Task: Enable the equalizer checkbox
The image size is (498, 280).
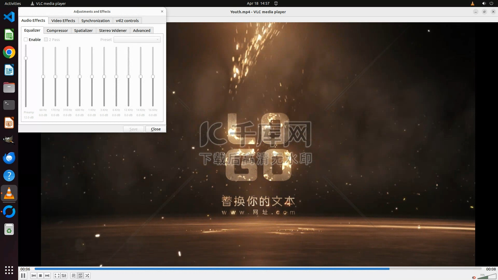Action: (x=26, y=39)
